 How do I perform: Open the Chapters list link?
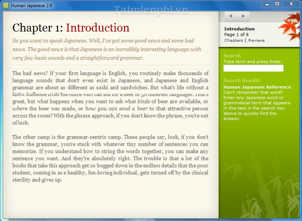pos(233,40)
